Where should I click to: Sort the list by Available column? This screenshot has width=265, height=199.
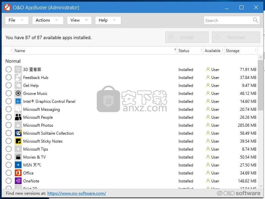(214, 50)
